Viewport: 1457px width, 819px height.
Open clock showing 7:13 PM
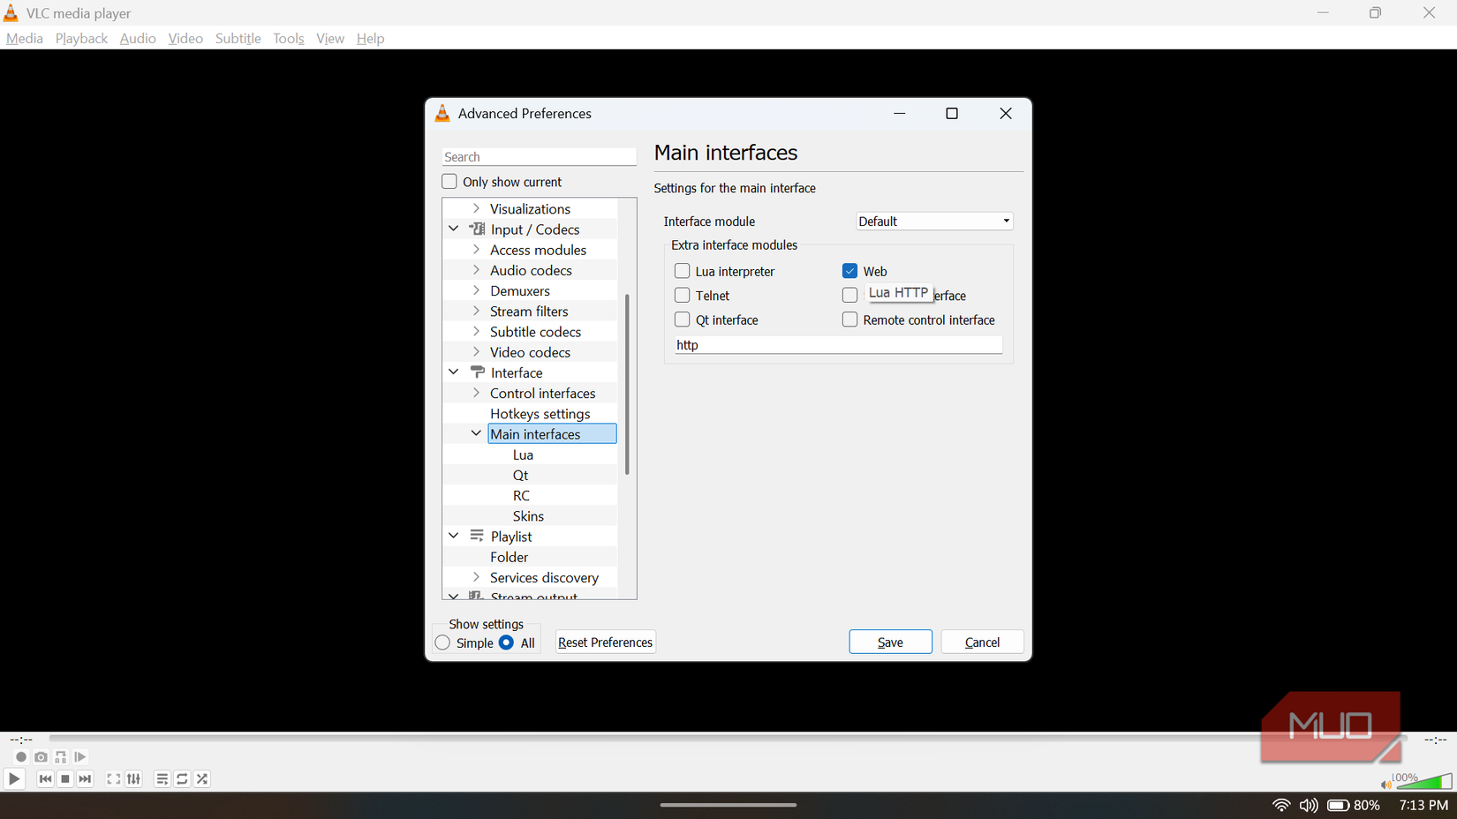tap(1423, 805)
